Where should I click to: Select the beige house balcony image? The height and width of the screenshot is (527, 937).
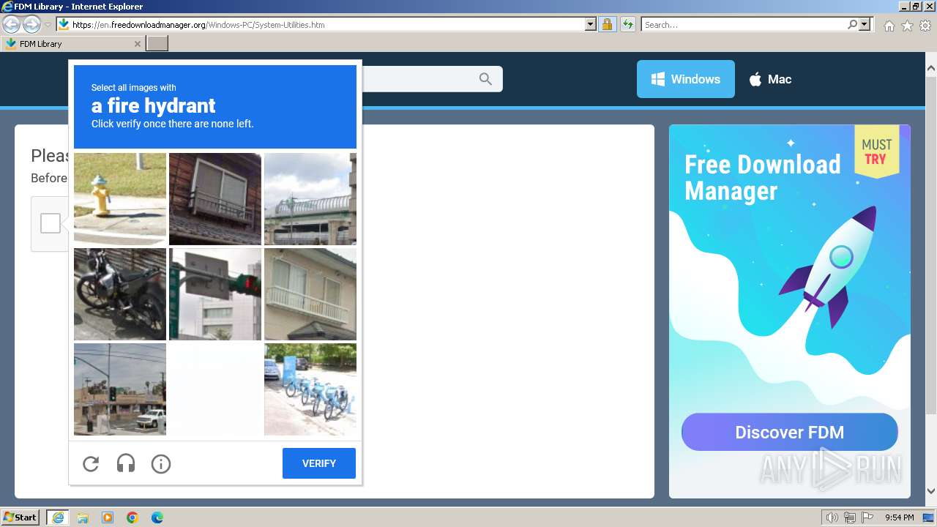(x=310, y=294)
